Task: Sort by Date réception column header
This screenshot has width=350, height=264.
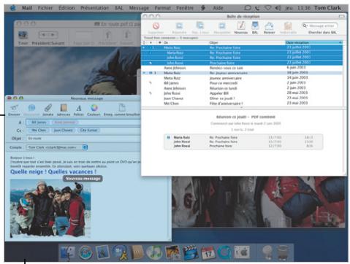Action: [313, 42]
